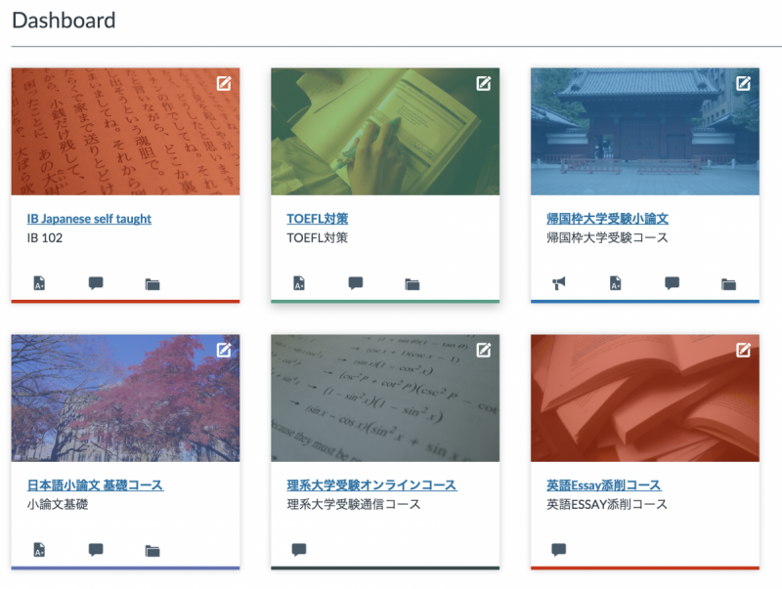Click the autumn trees course thumbnail

click(x=125, y=400)
